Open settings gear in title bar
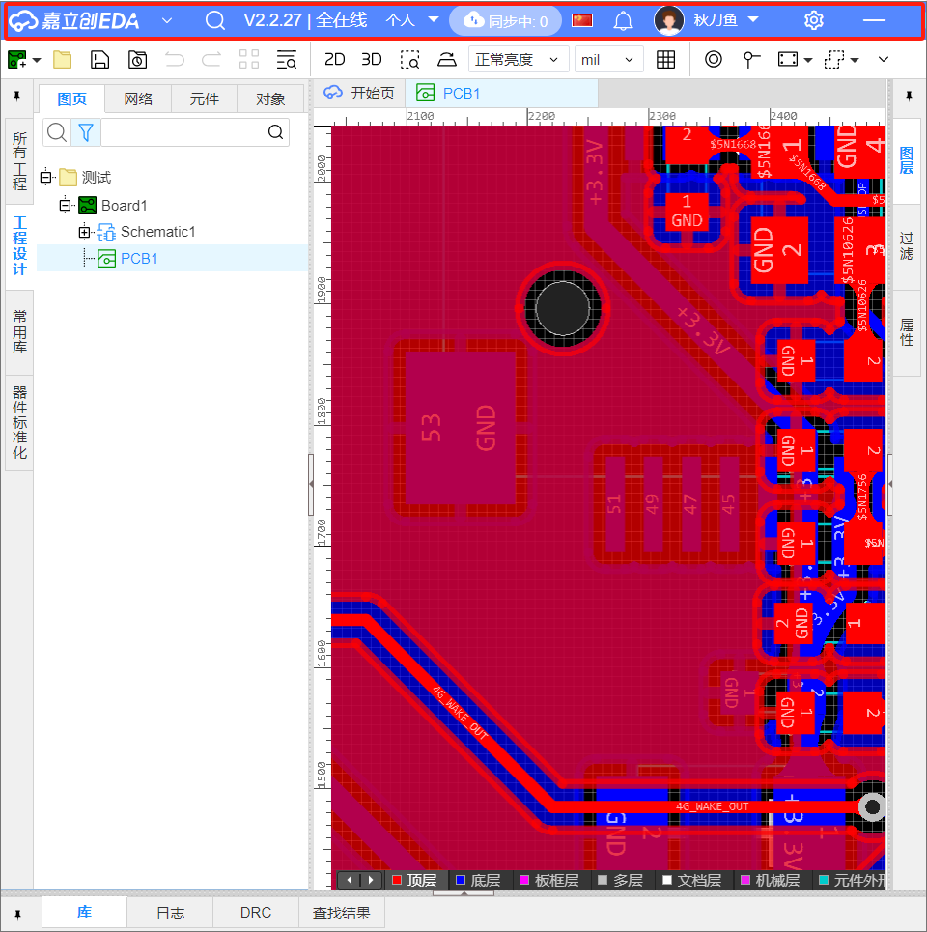Viewport: 927px width, 932px height. coord(814,20)
